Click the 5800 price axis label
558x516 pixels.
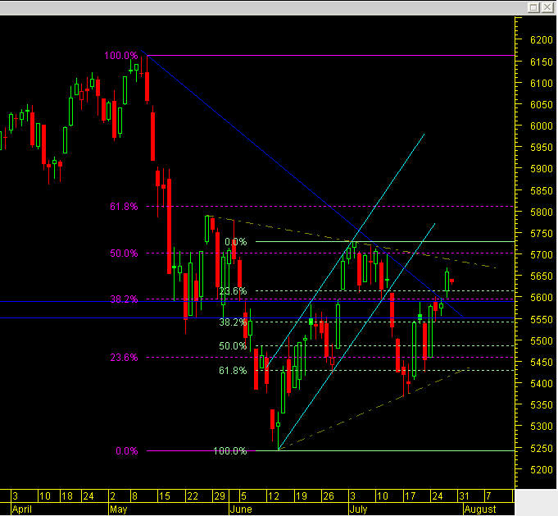click(x=541, y=212)
